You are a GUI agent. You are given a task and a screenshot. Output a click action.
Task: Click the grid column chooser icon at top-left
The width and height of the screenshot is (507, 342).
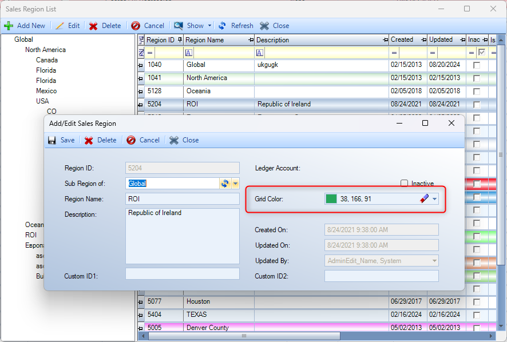point(141,40)
